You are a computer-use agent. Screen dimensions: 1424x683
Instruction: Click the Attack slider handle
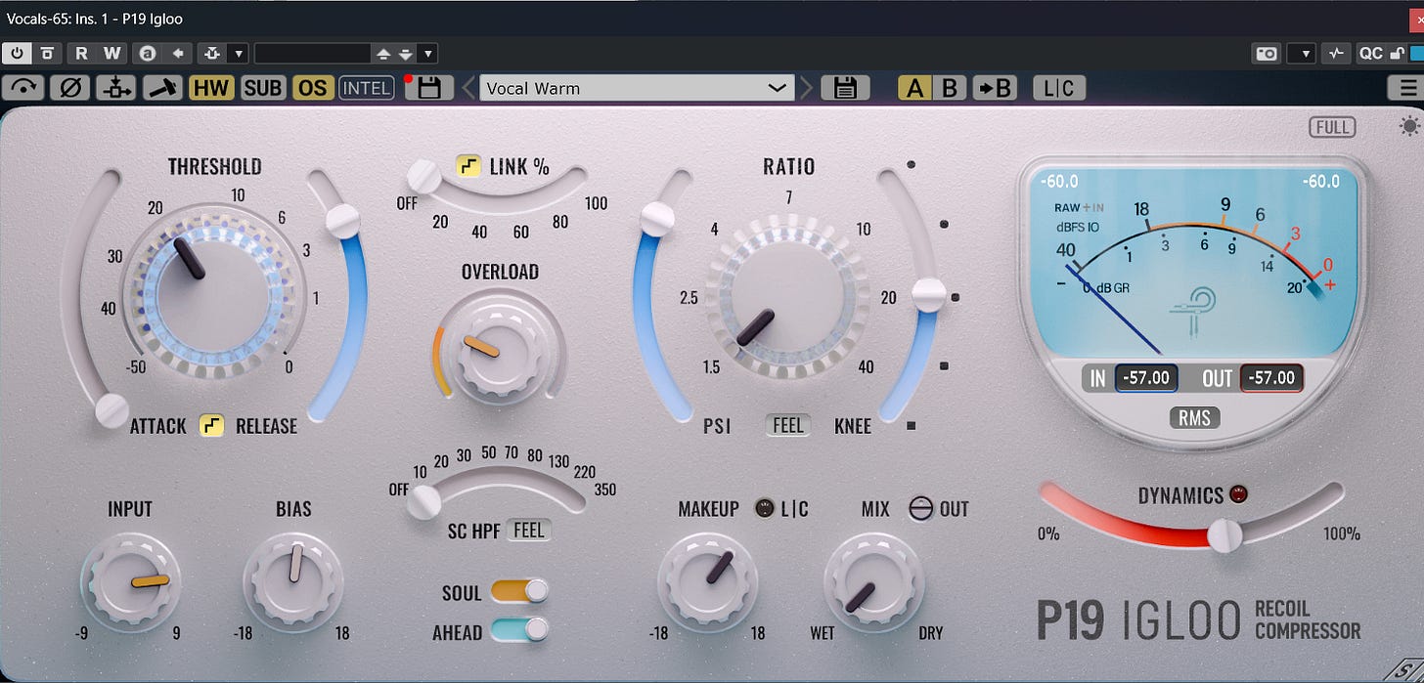112,410
